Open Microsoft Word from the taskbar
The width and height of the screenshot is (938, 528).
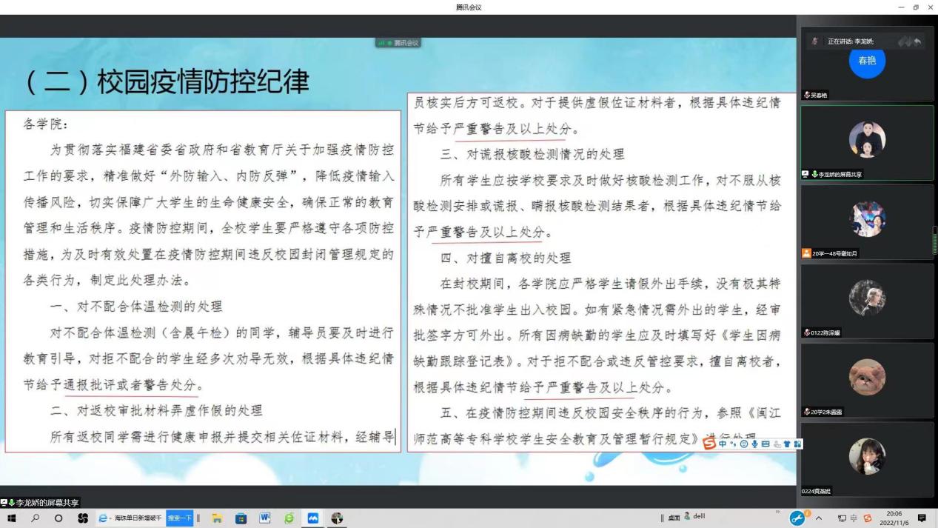click(264, 518)
